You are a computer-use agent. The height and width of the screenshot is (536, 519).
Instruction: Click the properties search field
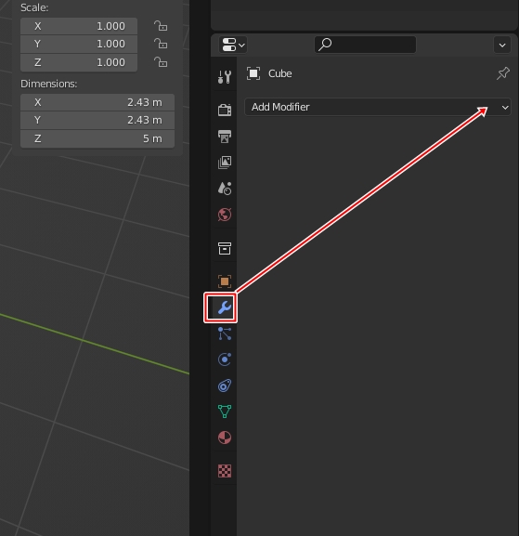[365, 45]
